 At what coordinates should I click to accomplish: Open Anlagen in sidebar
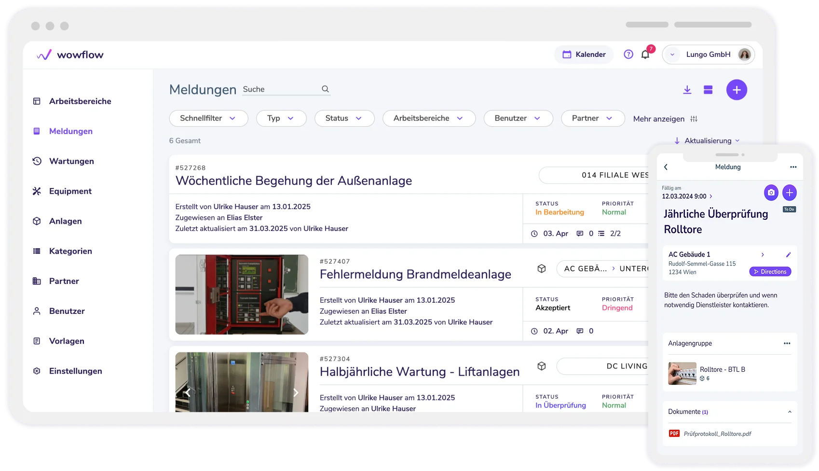click(x=57, y=221)
